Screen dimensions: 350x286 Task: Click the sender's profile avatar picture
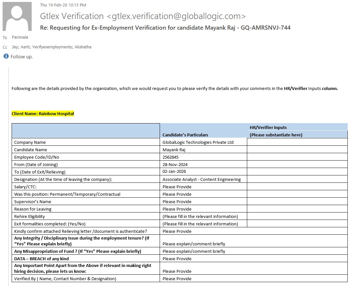point(17,16)
